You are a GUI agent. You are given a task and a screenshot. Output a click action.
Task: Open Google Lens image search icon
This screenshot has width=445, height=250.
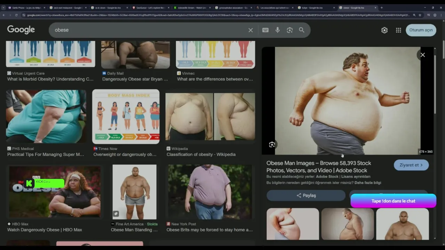[x=290, y=30]
